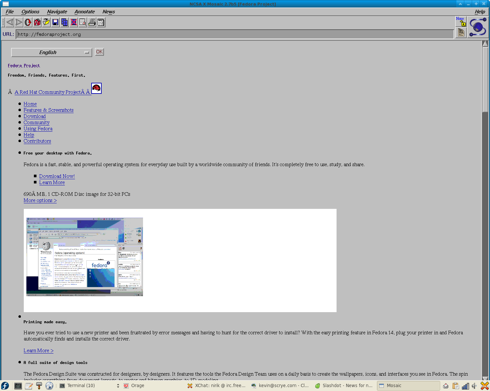Open the Options menu
The image size is (490, 391).
pyautogui.click(x=30, y=12)
